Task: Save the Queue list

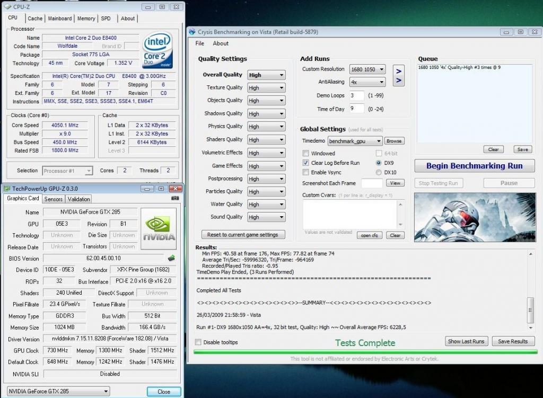Action: pyautogui.click(x=522, y=149)
